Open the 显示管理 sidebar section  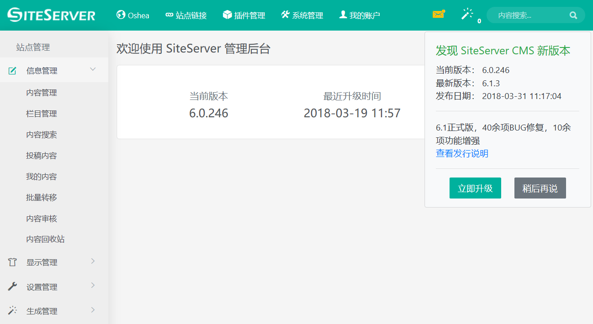pos(54,262)
